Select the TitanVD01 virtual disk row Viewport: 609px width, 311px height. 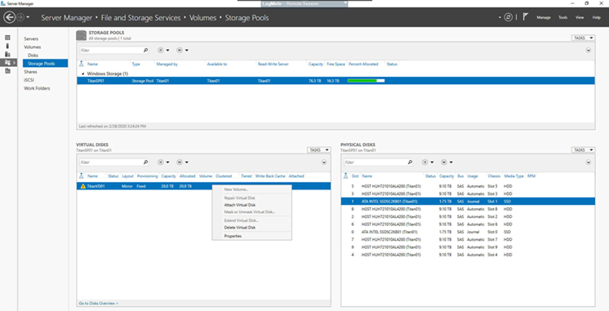point(203,186)
